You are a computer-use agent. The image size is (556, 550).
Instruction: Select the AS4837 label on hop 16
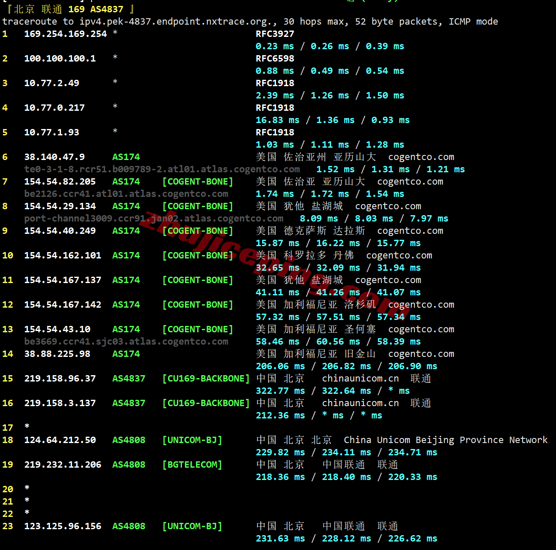tap(129, 403)
